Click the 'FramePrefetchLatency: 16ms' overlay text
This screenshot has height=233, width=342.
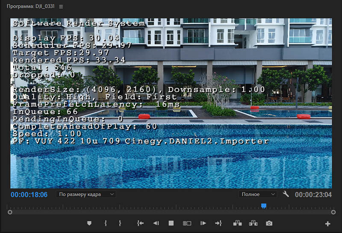(96, 104)
